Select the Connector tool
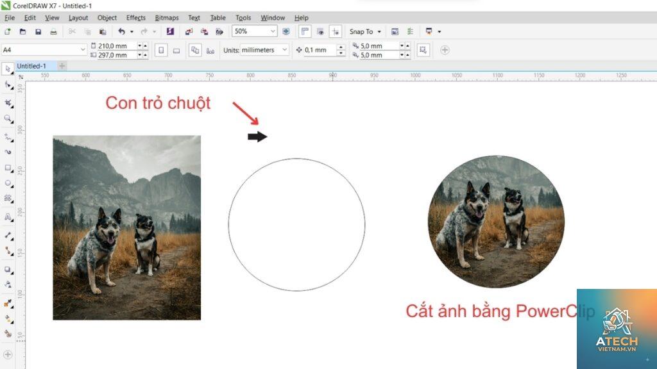This screenshot has width=657, height=369. click(x=8, y=250)
